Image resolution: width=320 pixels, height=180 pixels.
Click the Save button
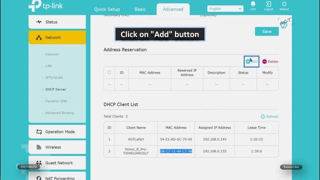coord(266,31)
